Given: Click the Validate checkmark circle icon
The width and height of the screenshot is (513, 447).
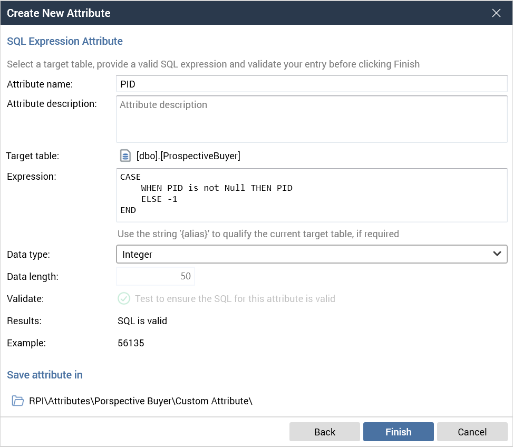Looking at the screenshot, I should [x=123, y=299].
